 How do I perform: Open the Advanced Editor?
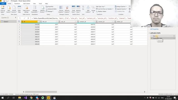point(51,9)
